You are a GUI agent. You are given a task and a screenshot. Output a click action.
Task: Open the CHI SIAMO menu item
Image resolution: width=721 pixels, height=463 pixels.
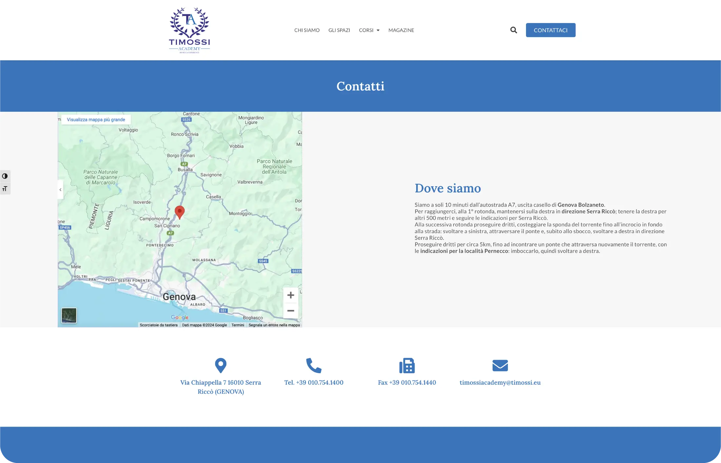(307, 30)
